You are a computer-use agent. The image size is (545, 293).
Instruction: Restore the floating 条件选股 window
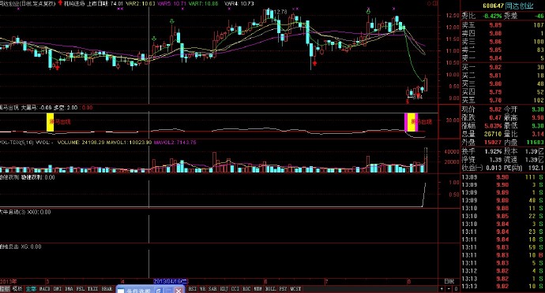pos(159,291)
